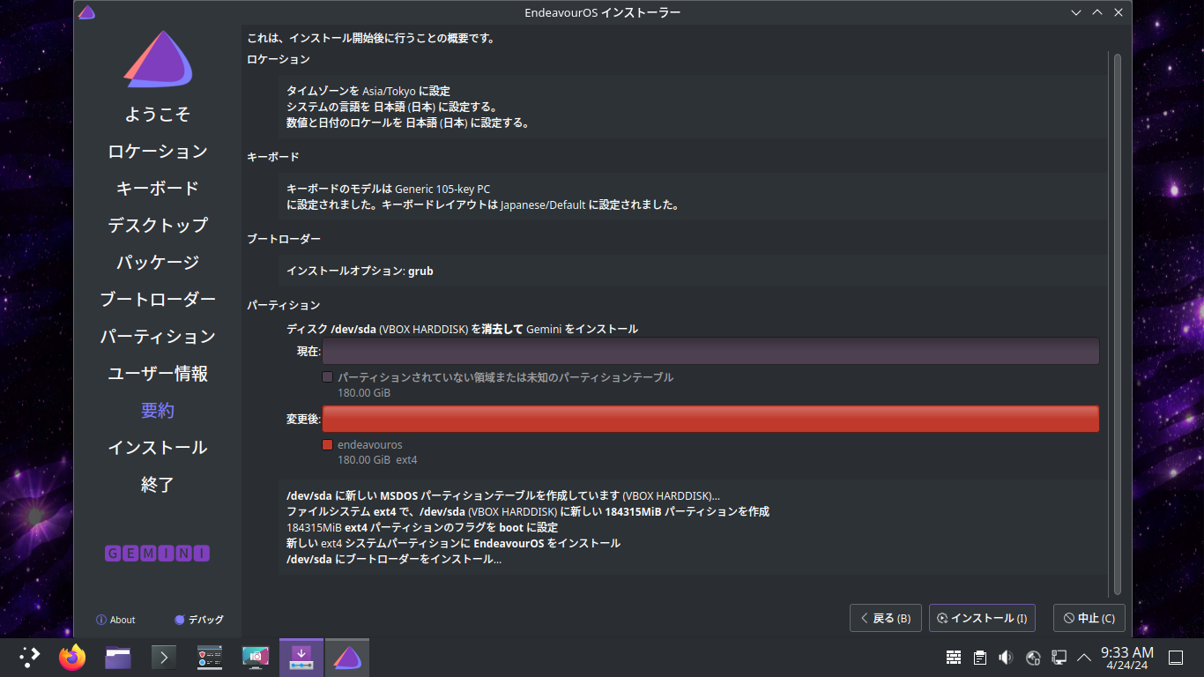Open the clock and calendar

pyautogui.click(x=1127, y=658)
